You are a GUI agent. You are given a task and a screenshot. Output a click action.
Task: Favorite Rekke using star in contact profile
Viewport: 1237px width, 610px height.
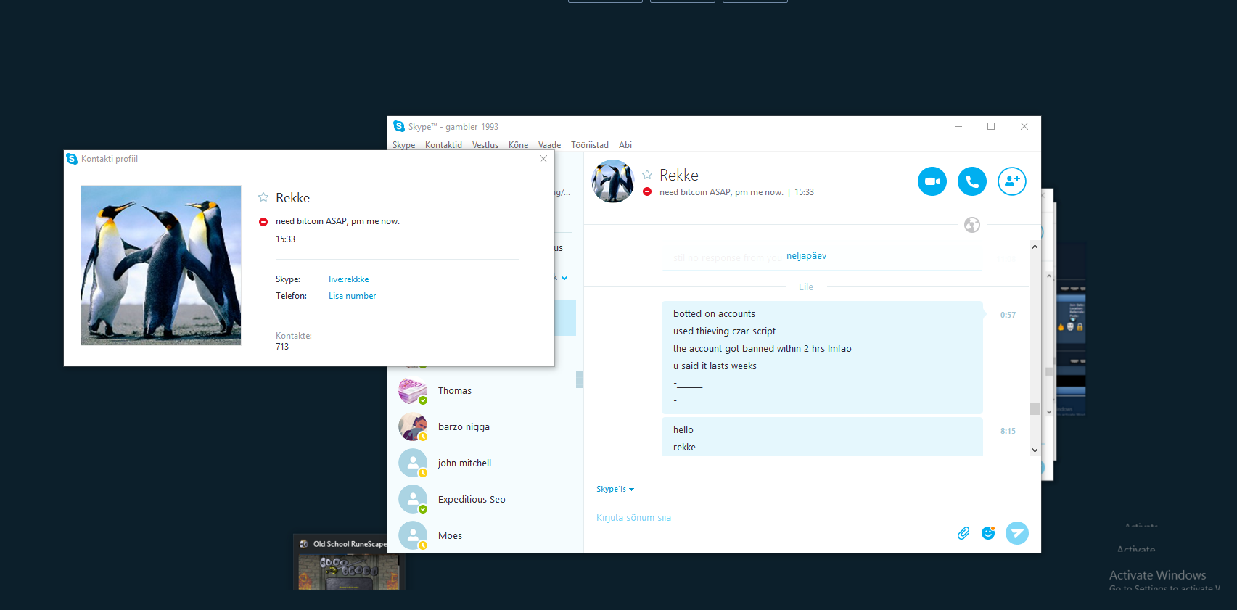click(x=263, y=197)
